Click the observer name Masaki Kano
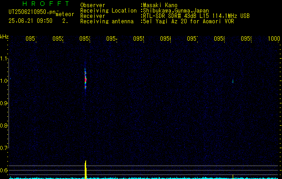This screenshot has width=282, height=179. [x=159, y=5]
